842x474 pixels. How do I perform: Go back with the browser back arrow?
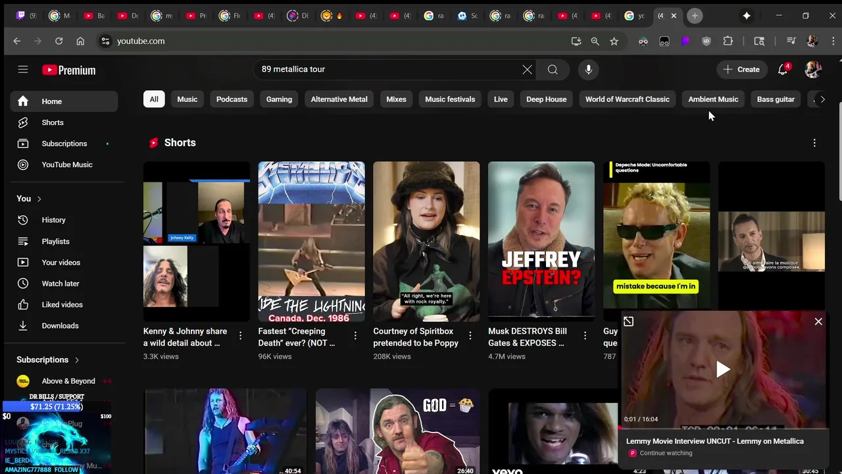[17, 41]
